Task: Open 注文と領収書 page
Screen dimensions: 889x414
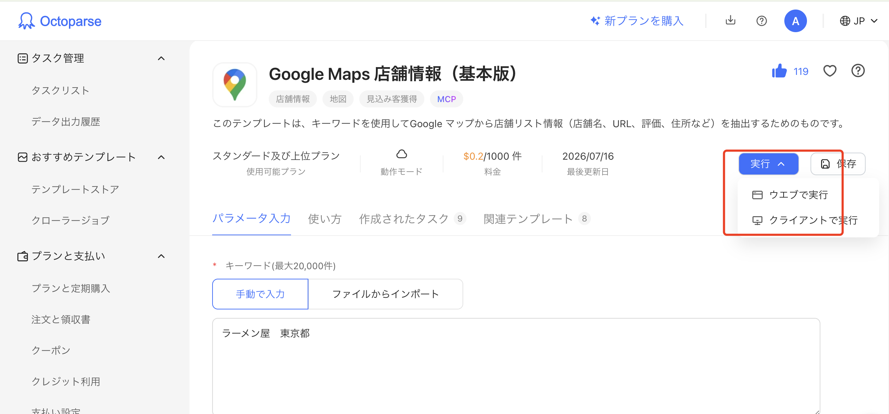Action: coord(61,320)
